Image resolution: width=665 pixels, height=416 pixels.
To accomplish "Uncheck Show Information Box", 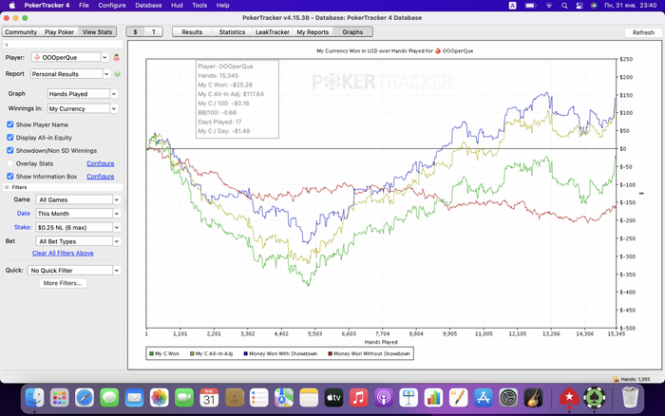I will 9,176.
